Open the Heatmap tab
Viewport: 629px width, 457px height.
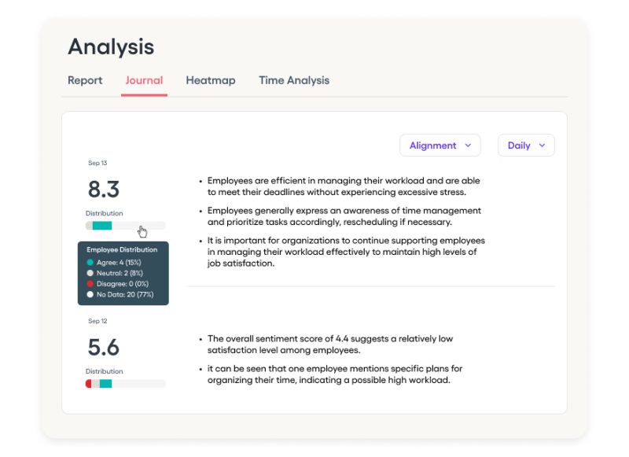pos(210,80)
